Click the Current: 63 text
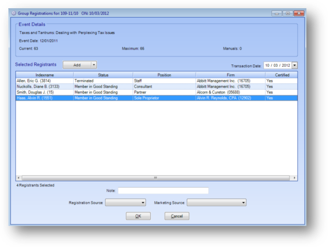Image resolution: width=328 pixels, height=247 pixels. click(x=28, y=49)
